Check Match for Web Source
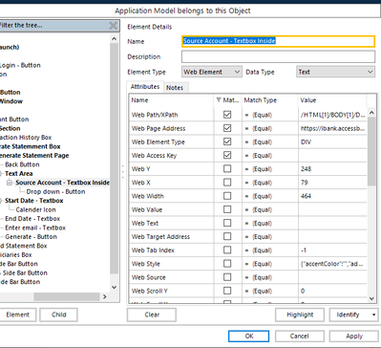This screenshot has width=381, height=348. [227, 277]
